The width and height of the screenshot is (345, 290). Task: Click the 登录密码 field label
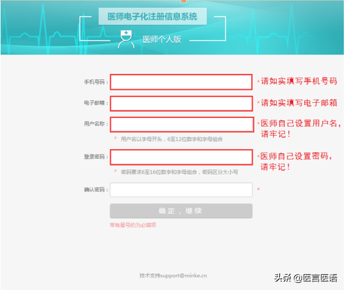click(x=96, y=157)
